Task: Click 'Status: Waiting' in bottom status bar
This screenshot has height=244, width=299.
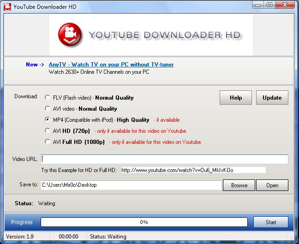Action: point(108,237)
